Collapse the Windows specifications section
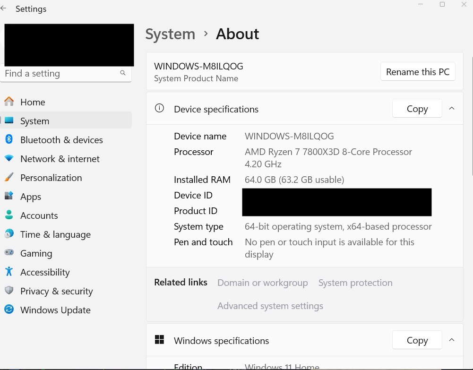 (x=452, y=340)
